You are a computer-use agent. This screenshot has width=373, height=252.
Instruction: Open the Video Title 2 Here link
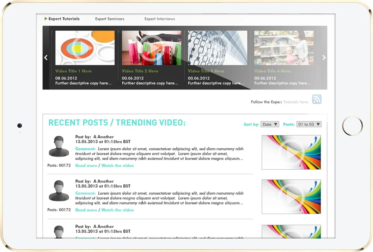click(x=140, y=71)
